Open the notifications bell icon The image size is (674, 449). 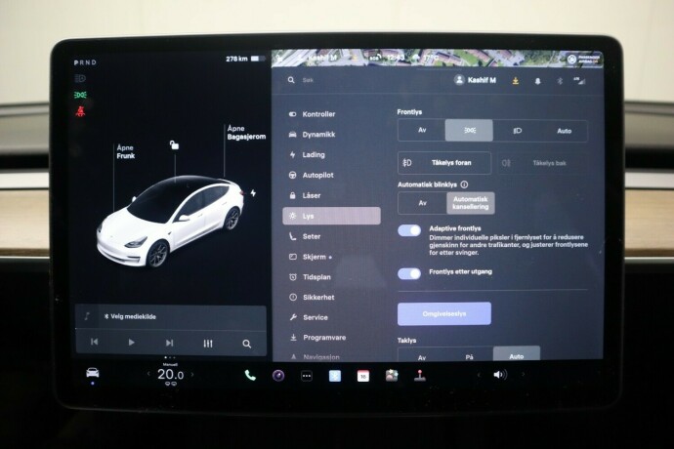tap(537, 81)
